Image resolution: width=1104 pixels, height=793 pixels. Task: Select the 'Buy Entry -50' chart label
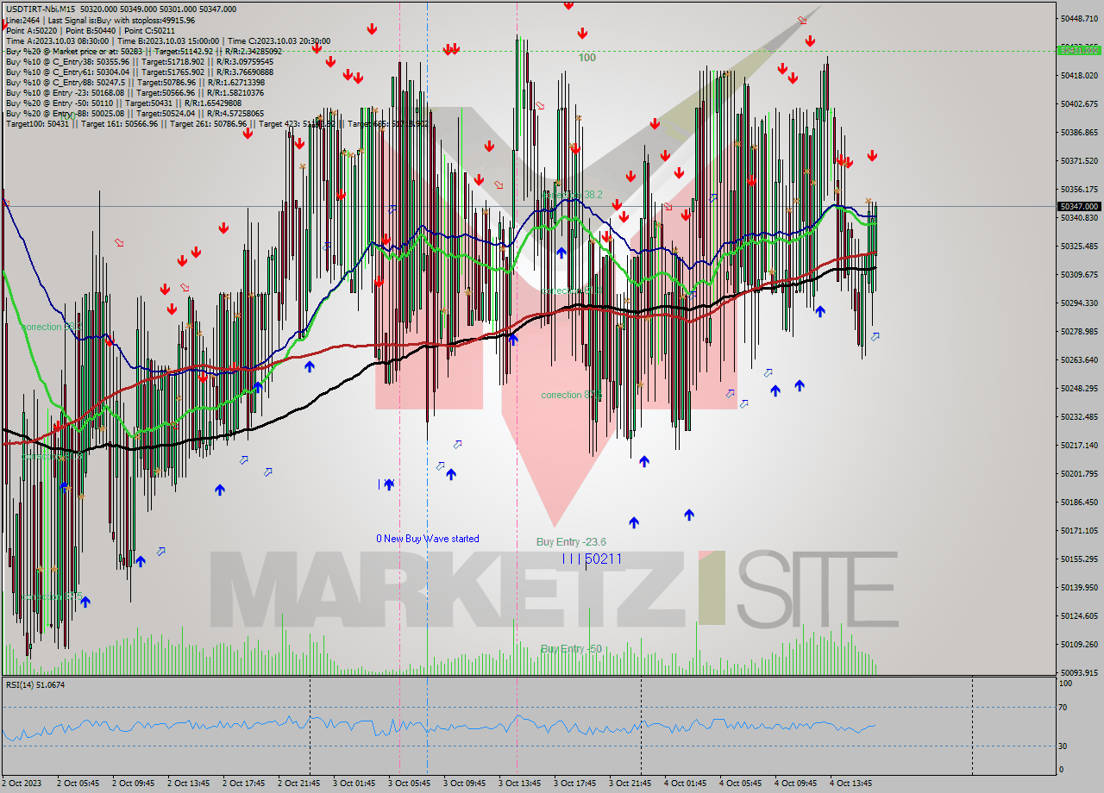coord(571,649)
